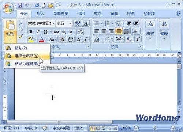183x132 pixels.
Task: Toggle italic formatting
Action: click(x=38, y=32)
